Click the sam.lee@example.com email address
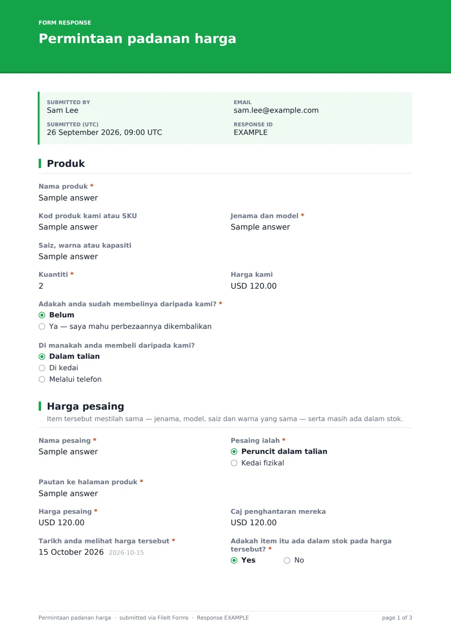The image size is (451, 638). click(x=276, y=110)
